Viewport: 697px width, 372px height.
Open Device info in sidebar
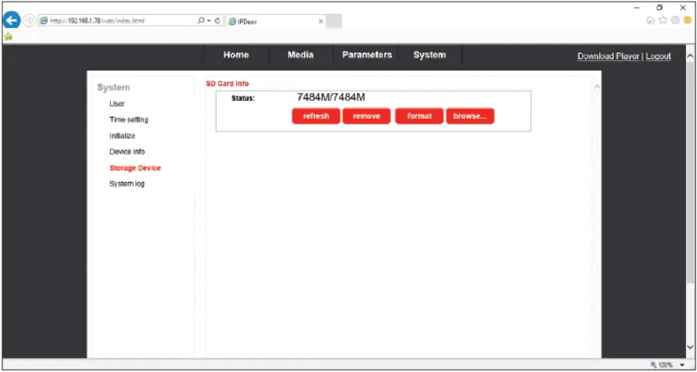pos(128,152)
